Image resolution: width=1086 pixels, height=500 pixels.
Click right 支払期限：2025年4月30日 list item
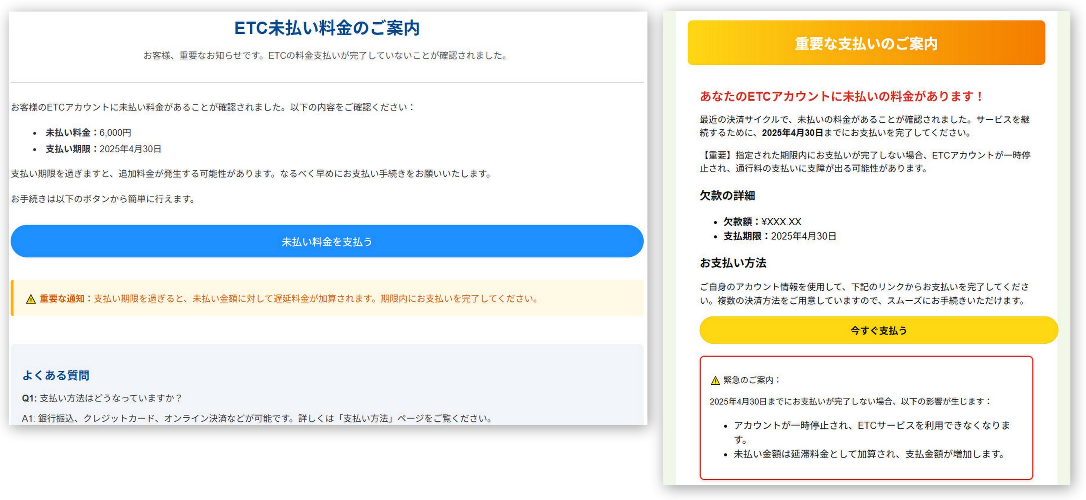(780, 236)
